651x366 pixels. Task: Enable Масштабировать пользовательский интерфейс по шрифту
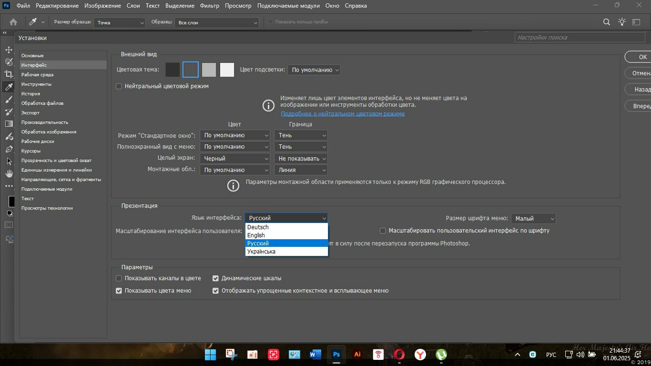click(x=383, y=231)
